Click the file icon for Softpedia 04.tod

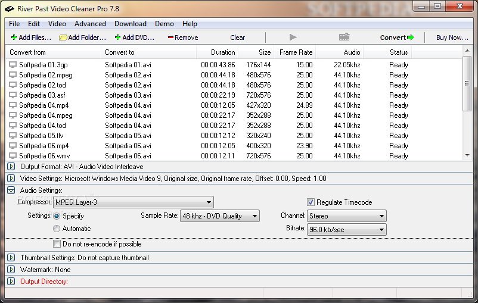13,126
